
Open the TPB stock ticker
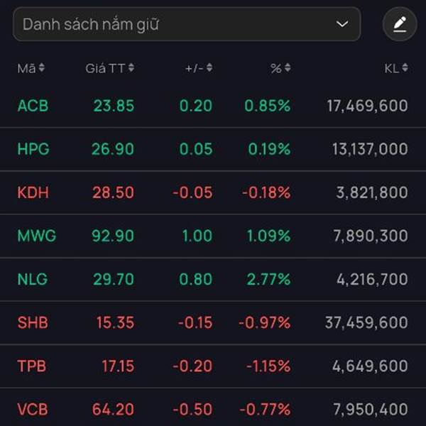[32, 366]
